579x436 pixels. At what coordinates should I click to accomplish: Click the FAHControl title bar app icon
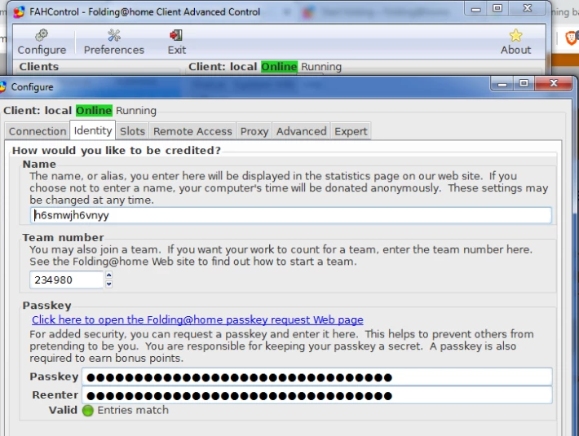pos(19,11)
